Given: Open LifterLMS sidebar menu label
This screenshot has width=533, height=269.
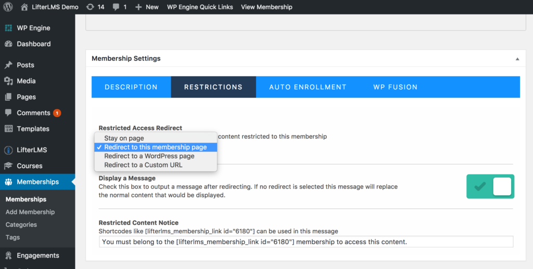Looking at the screenshot, I should click(x=32, y=150).
